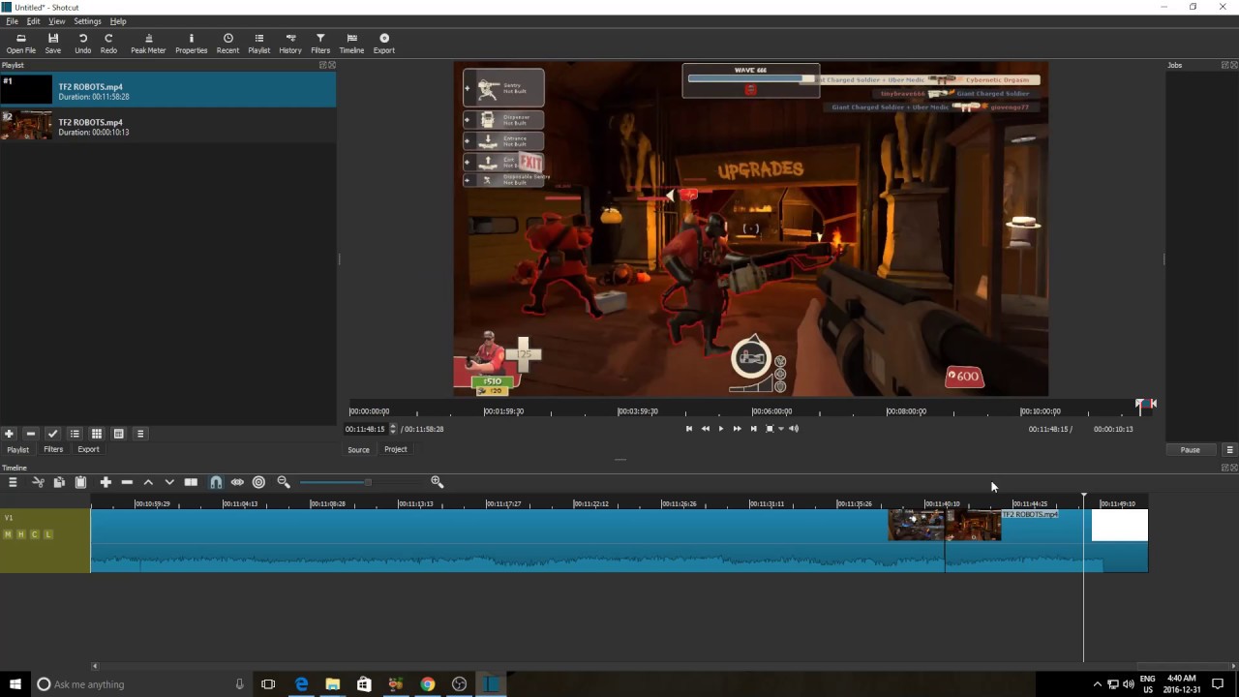Open the Settings menu

coord(87,21)
